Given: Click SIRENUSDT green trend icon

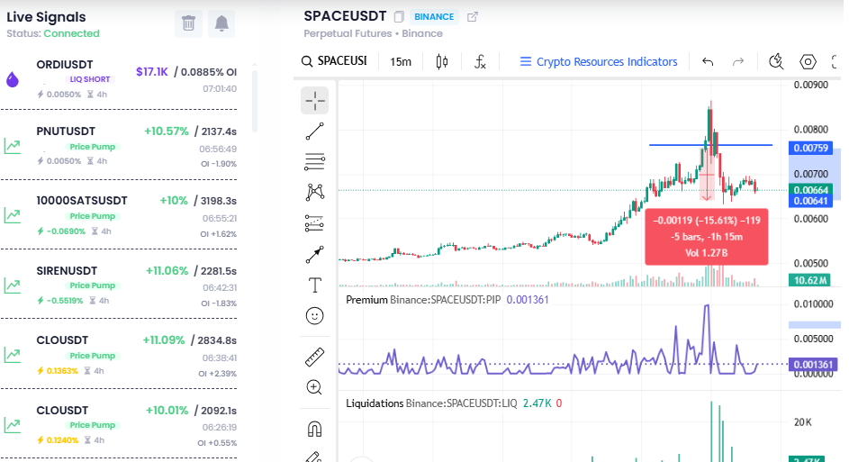Looking at the screenshot, I should (13, 285).
